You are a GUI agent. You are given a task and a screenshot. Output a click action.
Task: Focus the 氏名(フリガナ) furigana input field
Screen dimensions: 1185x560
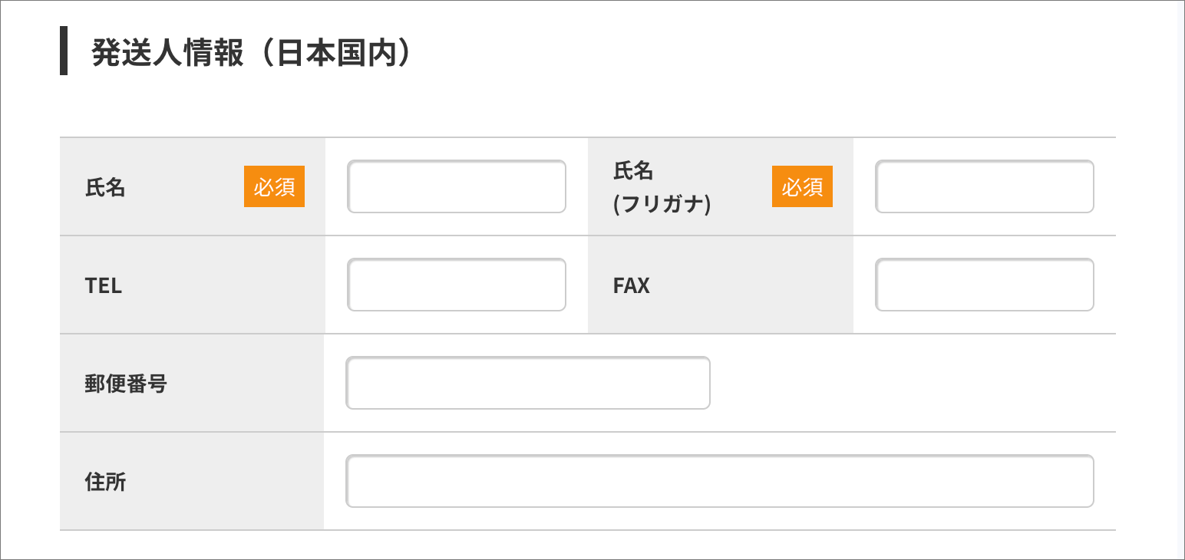(x=984, y=186)
